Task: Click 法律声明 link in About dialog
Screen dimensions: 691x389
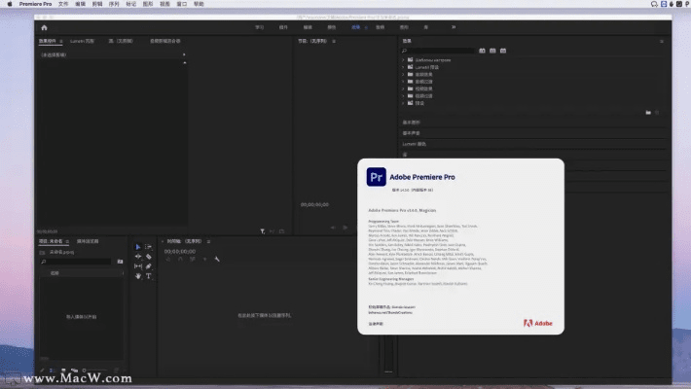Action: (376, 324)
